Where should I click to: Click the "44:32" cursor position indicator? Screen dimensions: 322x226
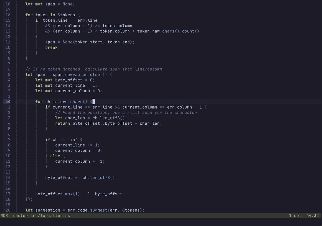coord(313,216)
